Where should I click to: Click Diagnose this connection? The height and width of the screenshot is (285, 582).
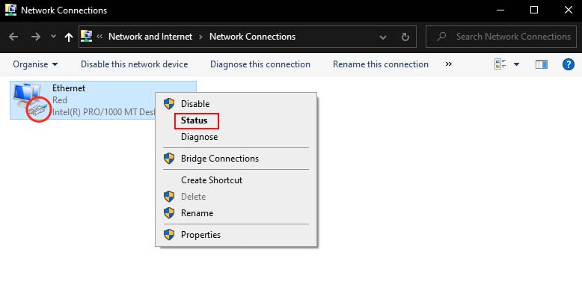(x=260, y=64)
